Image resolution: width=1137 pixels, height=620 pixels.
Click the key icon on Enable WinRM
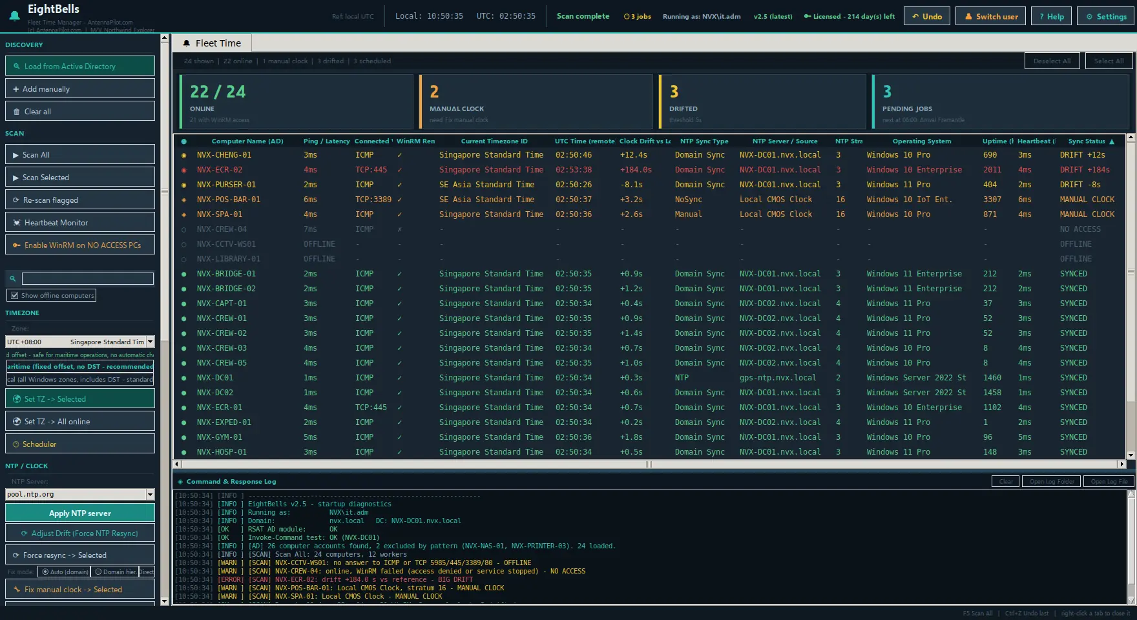pos(17,245)
